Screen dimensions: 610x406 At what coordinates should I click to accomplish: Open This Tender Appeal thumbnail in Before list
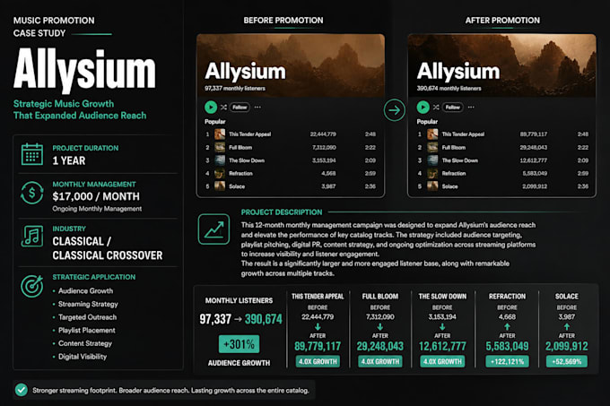(220, 134)
